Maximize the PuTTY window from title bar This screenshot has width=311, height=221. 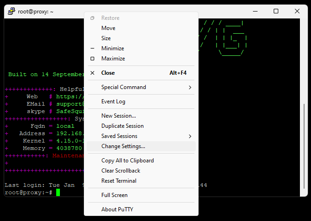pos(276,12)
